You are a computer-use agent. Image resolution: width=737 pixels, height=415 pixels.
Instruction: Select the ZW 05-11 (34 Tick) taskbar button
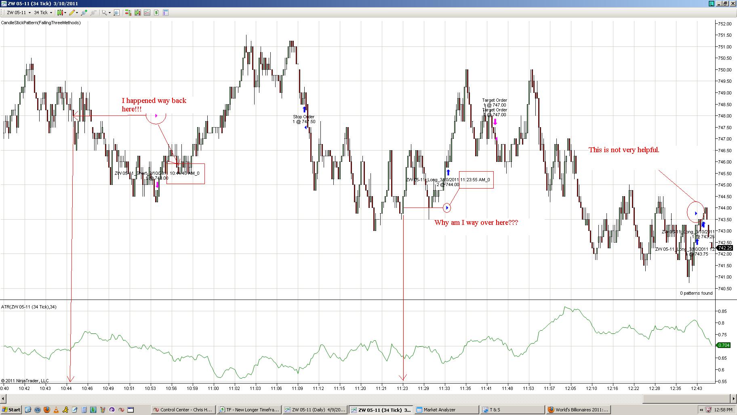coord(381,410)
